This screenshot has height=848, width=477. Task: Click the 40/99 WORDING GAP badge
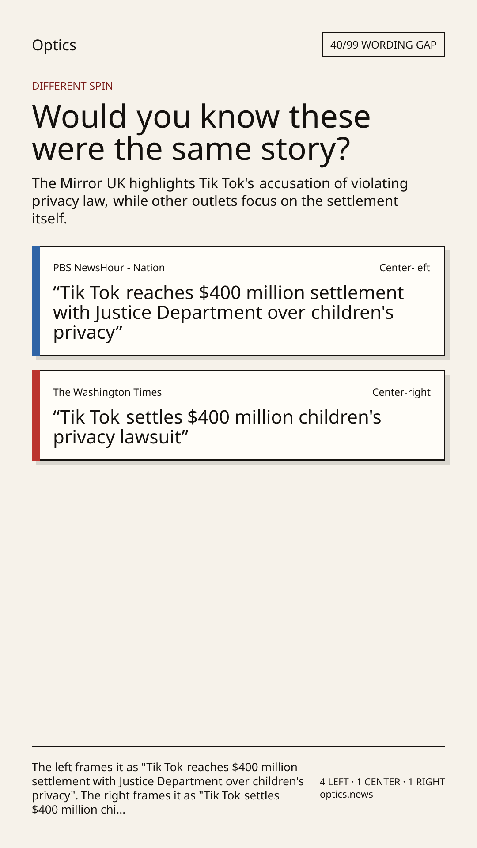(x=383, y=45)
